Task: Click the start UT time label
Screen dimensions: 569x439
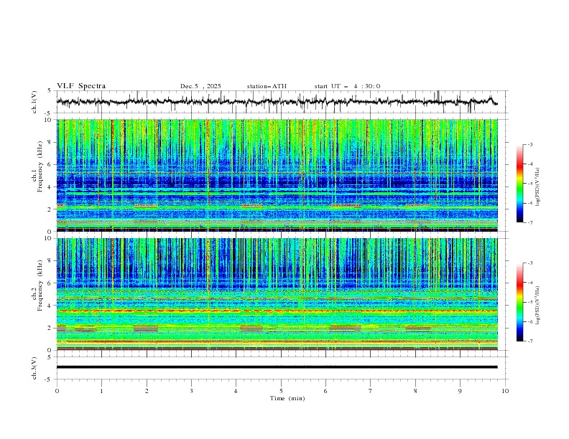Action: 347,86
